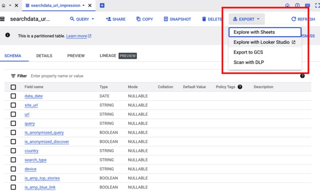The height and width of the screenshot is (191, 320).
Task: Open the is_anonymized_query field link
Action: pos(44,133)
